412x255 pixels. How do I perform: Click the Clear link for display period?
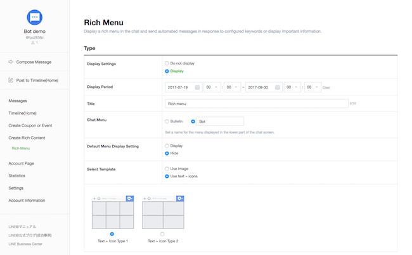click(326, 87)
